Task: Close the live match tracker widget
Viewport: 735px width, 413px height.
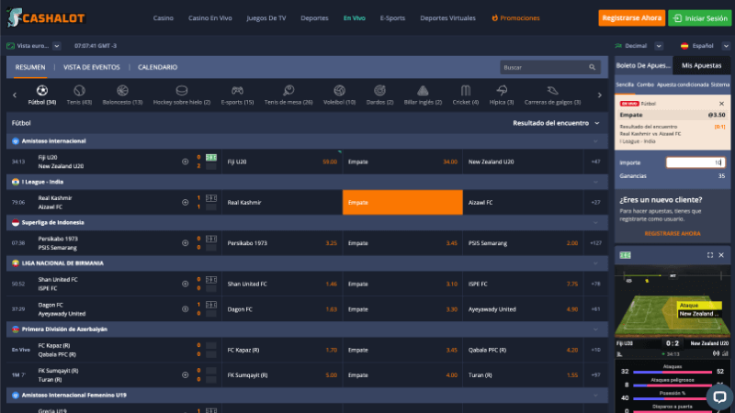Action: point(721,255)
